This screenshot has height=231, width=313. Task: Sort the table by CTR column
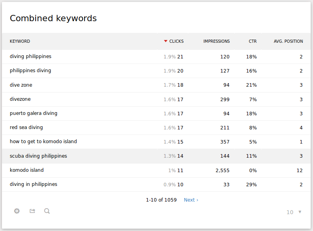click(x=252, y=41)
